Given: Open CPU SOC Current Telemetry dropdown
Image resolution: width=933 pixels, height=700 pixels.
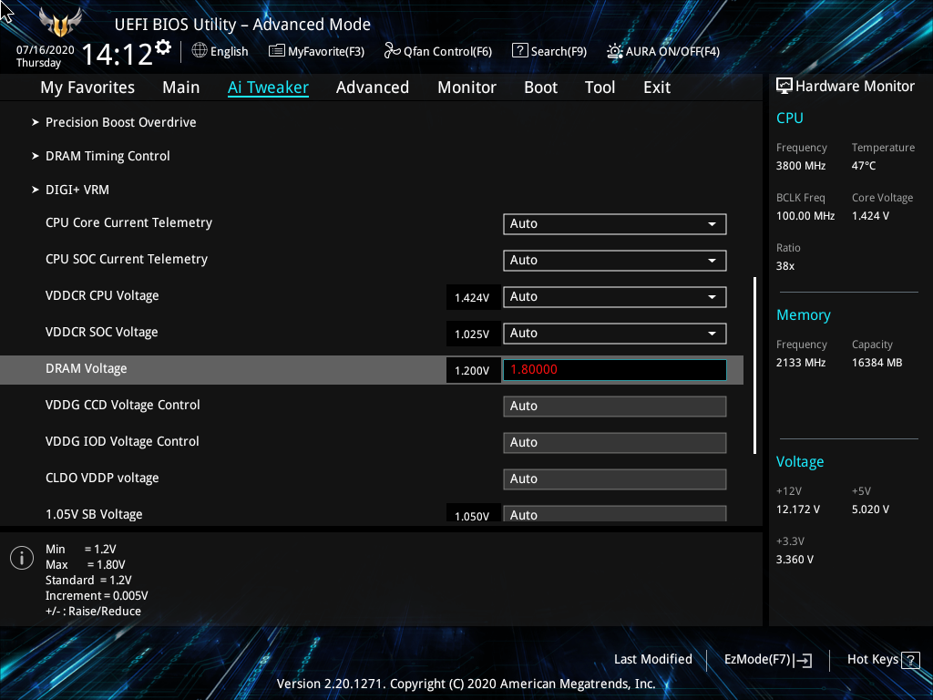Looking at the screenshot, I should pos(615,260).
